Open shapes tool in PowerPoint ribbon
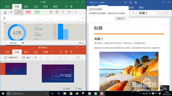The width and height of the screenshot is (172, 96). click(x=78, y=58)
